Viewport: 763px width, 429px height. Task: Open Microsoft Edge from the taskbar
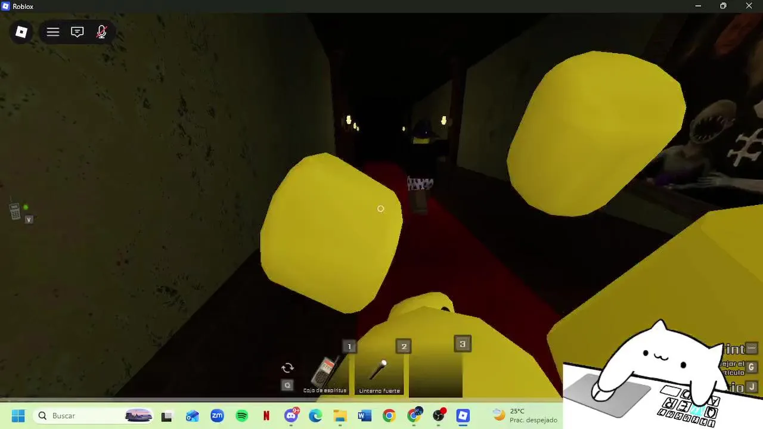pos(315,416)
